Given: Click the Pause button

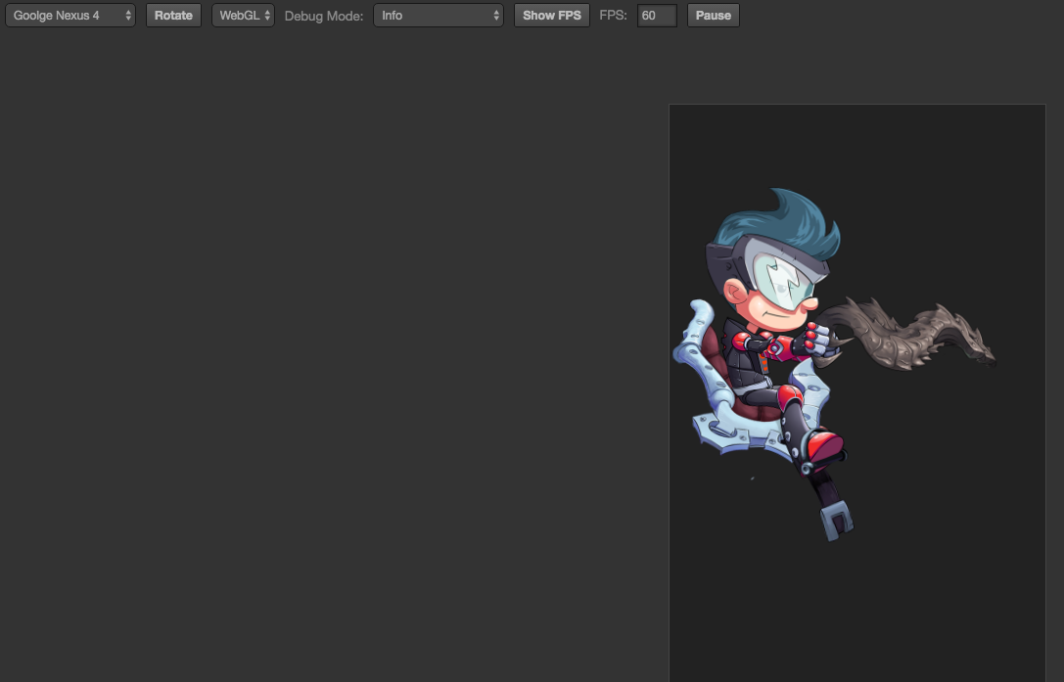Looking at the screenshot, I should (714, 15).
